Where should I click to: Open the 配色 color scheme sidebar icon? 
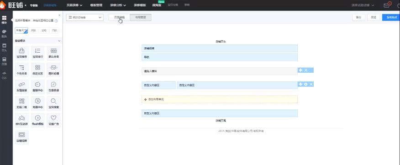coord(4,33)
